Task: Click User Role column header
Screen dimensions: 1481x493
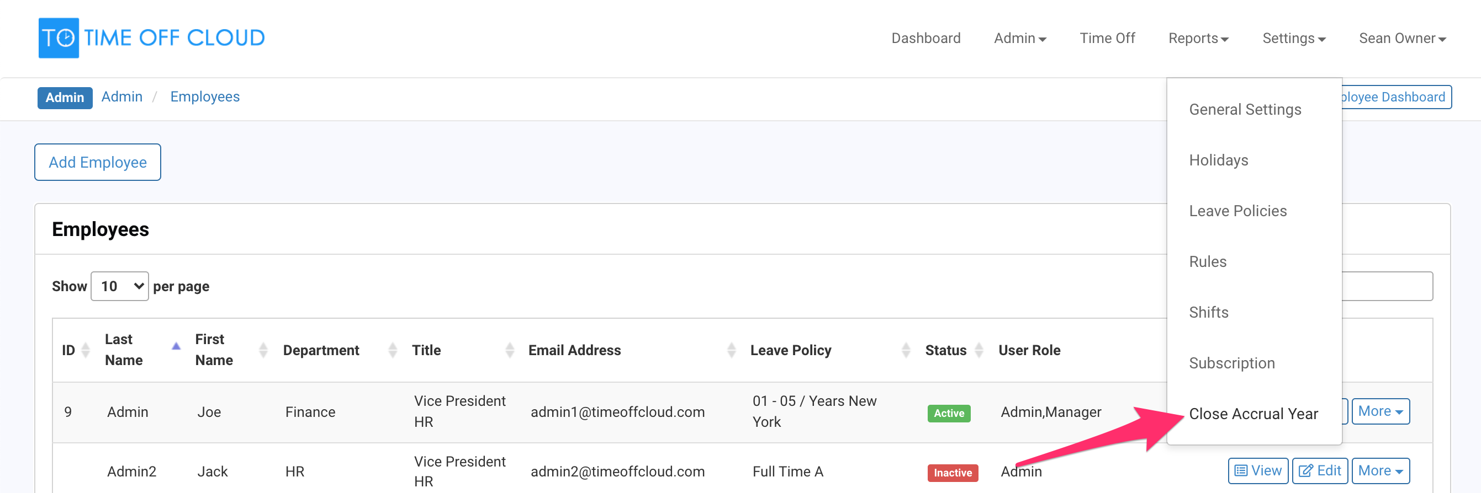Action: (x=1029, y=350)
